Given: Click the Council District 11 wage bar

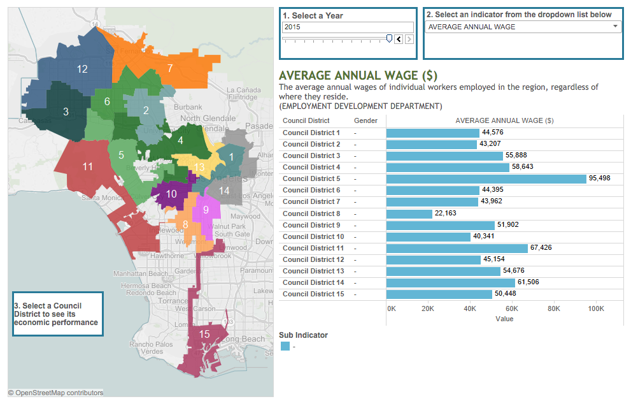Looking at the screenshot, I should tap(457, 248).
